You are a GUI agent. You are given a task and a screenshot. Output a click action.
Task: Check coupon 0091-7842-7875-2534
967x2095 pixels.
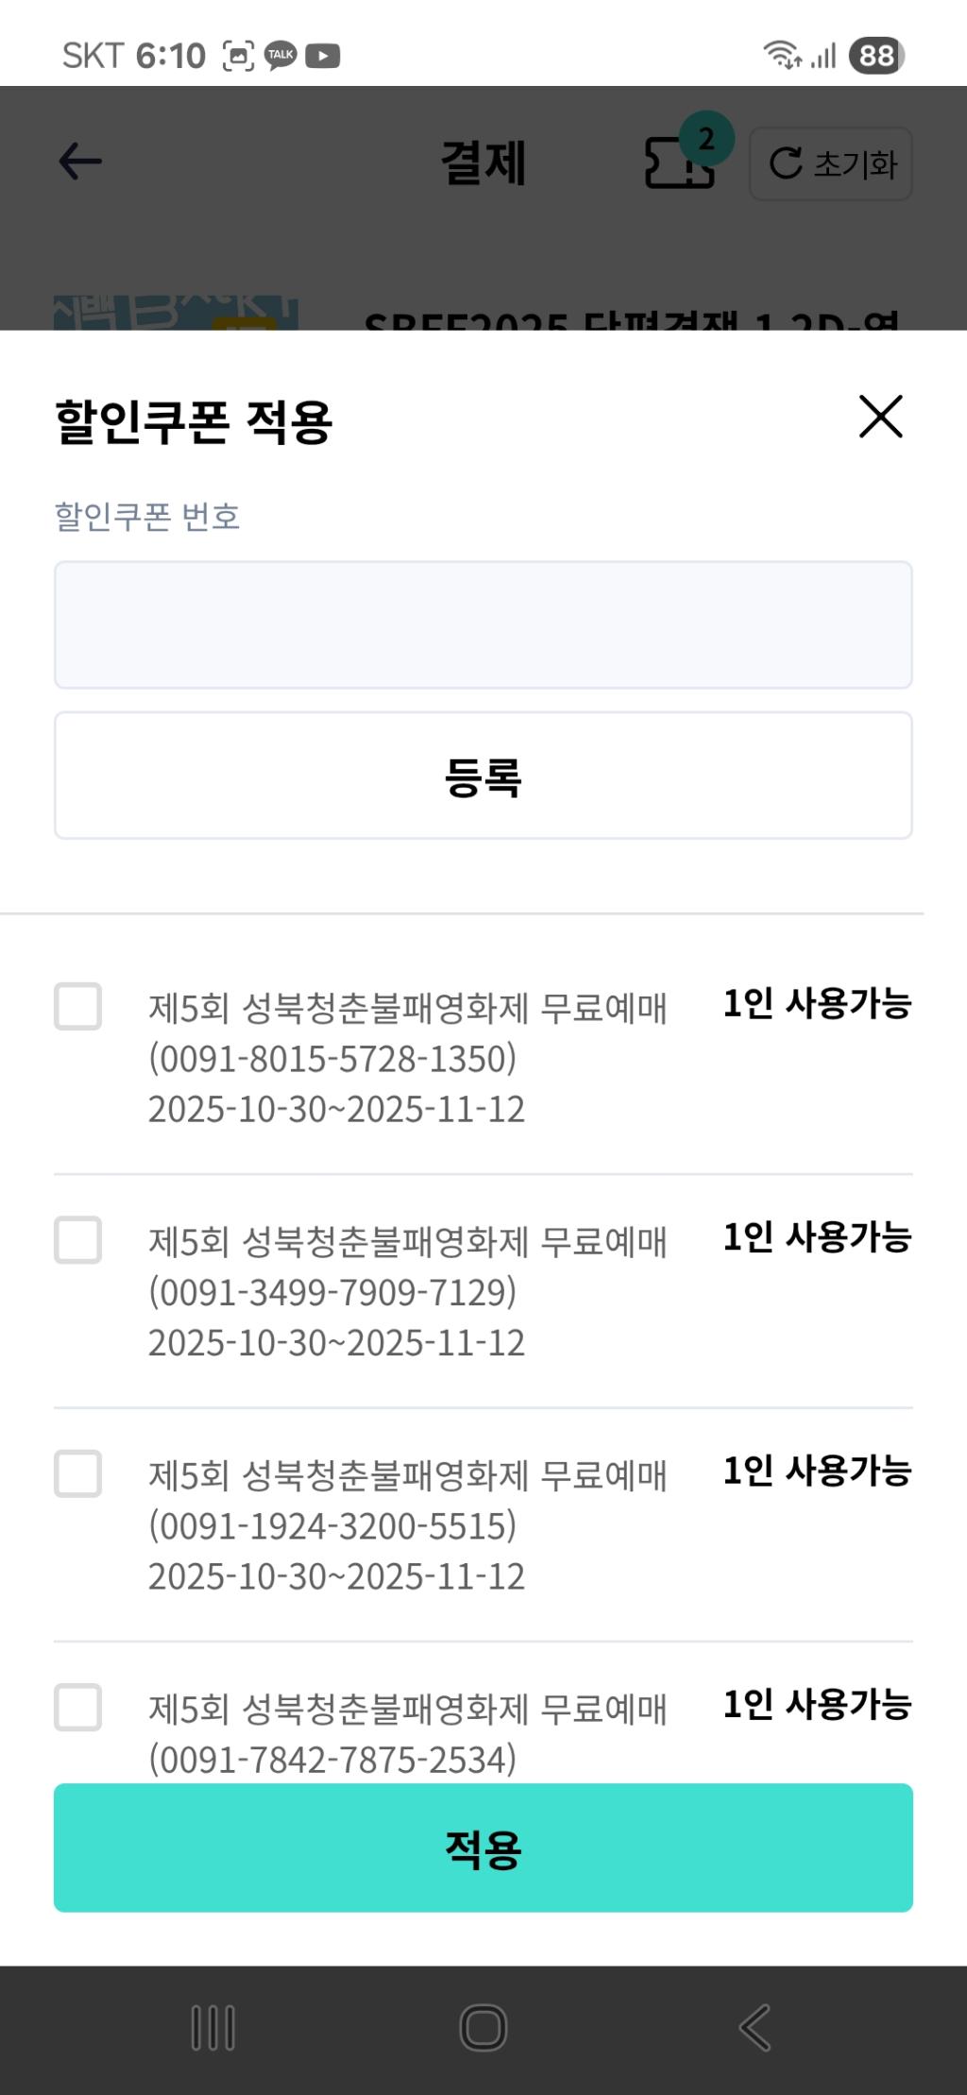point(78,1707)
